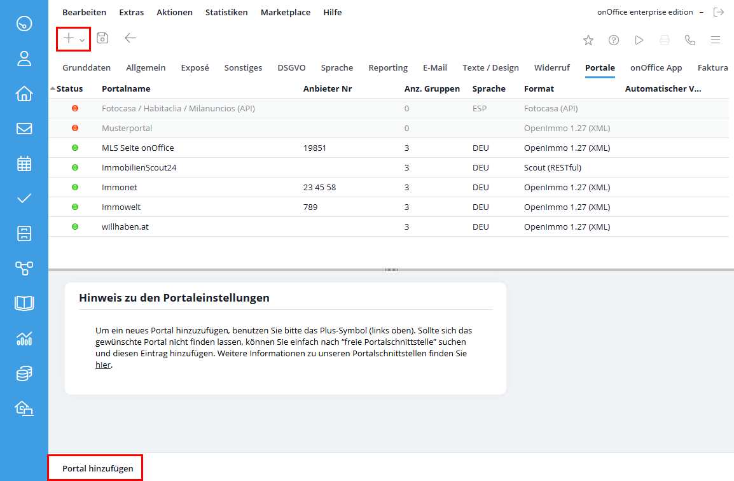Image resolution: width=734 pixels, height=481 pixels.
Task: Switch to the Allgemein tab
Action: coord(146,68)
